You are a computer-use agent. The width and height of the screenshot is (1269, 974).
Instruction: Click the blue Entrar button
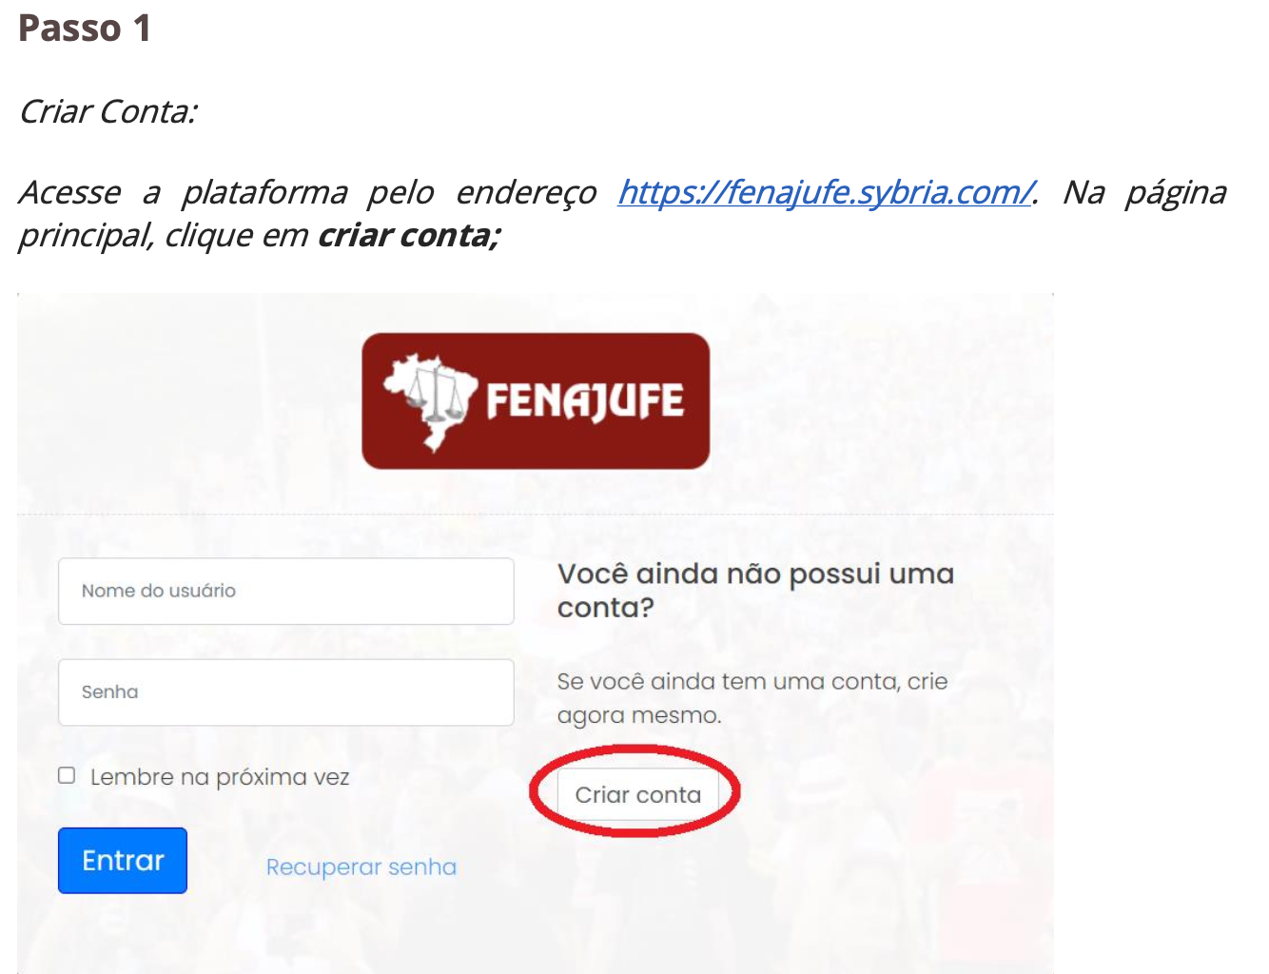123,861
